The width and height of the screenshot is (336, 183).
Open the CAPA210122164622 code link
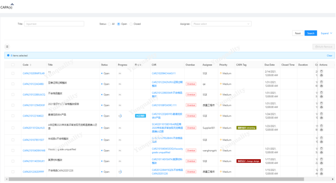[33, 116]
